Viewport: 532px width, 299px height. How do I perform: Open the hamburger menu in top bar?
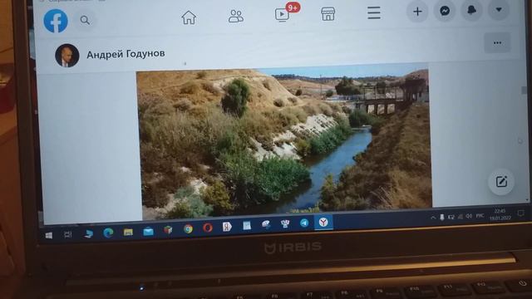coord(373,13)
